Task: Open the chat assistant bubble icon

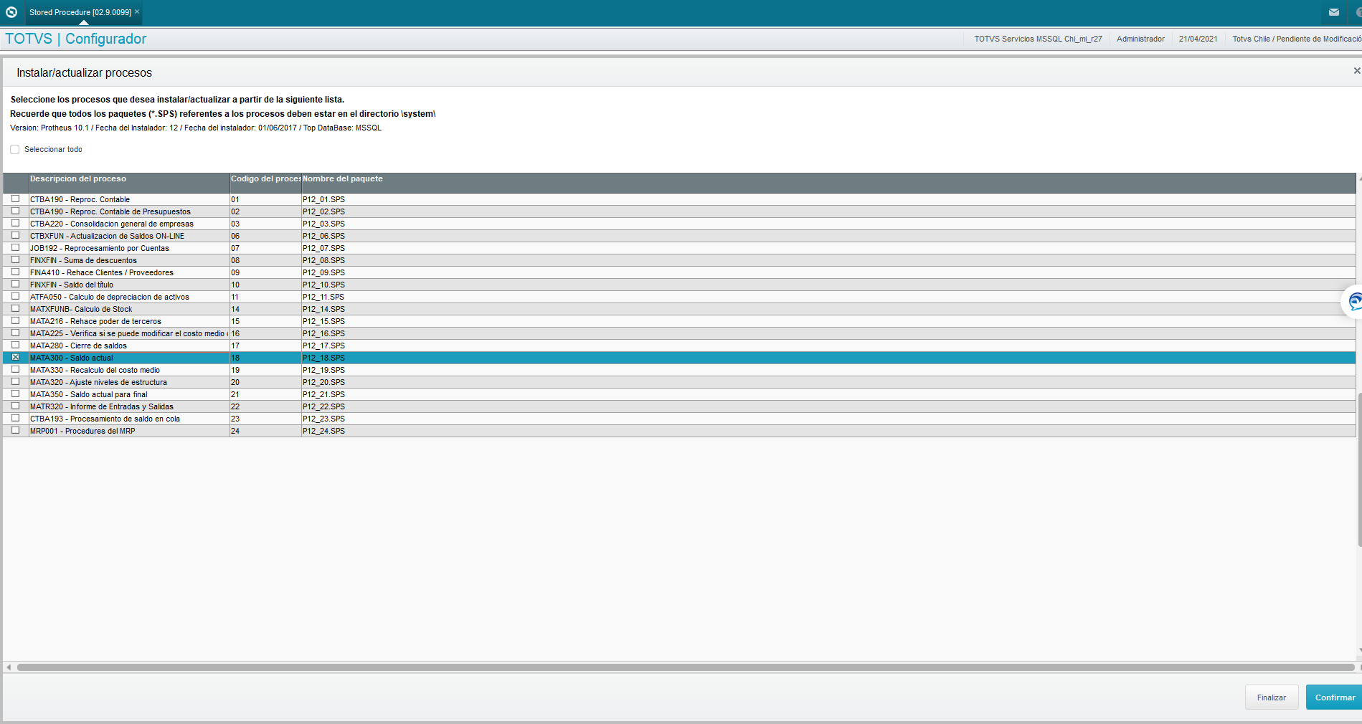Action: click(x=1354, y=302)
